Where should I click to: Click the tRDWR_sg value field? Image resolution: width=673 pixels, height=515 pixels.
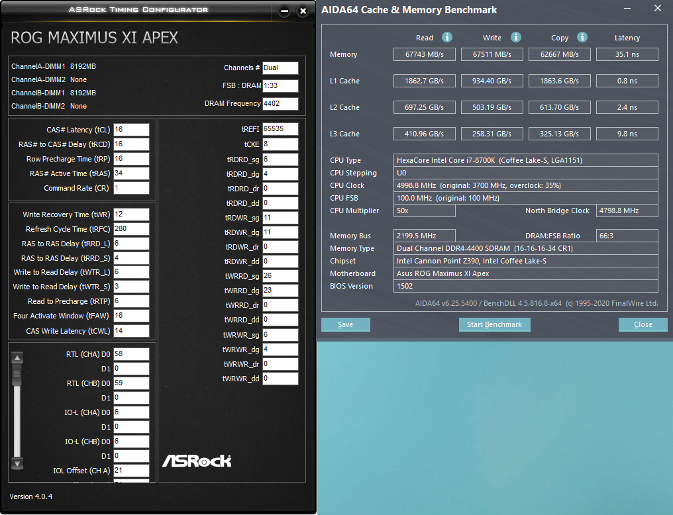280,218
